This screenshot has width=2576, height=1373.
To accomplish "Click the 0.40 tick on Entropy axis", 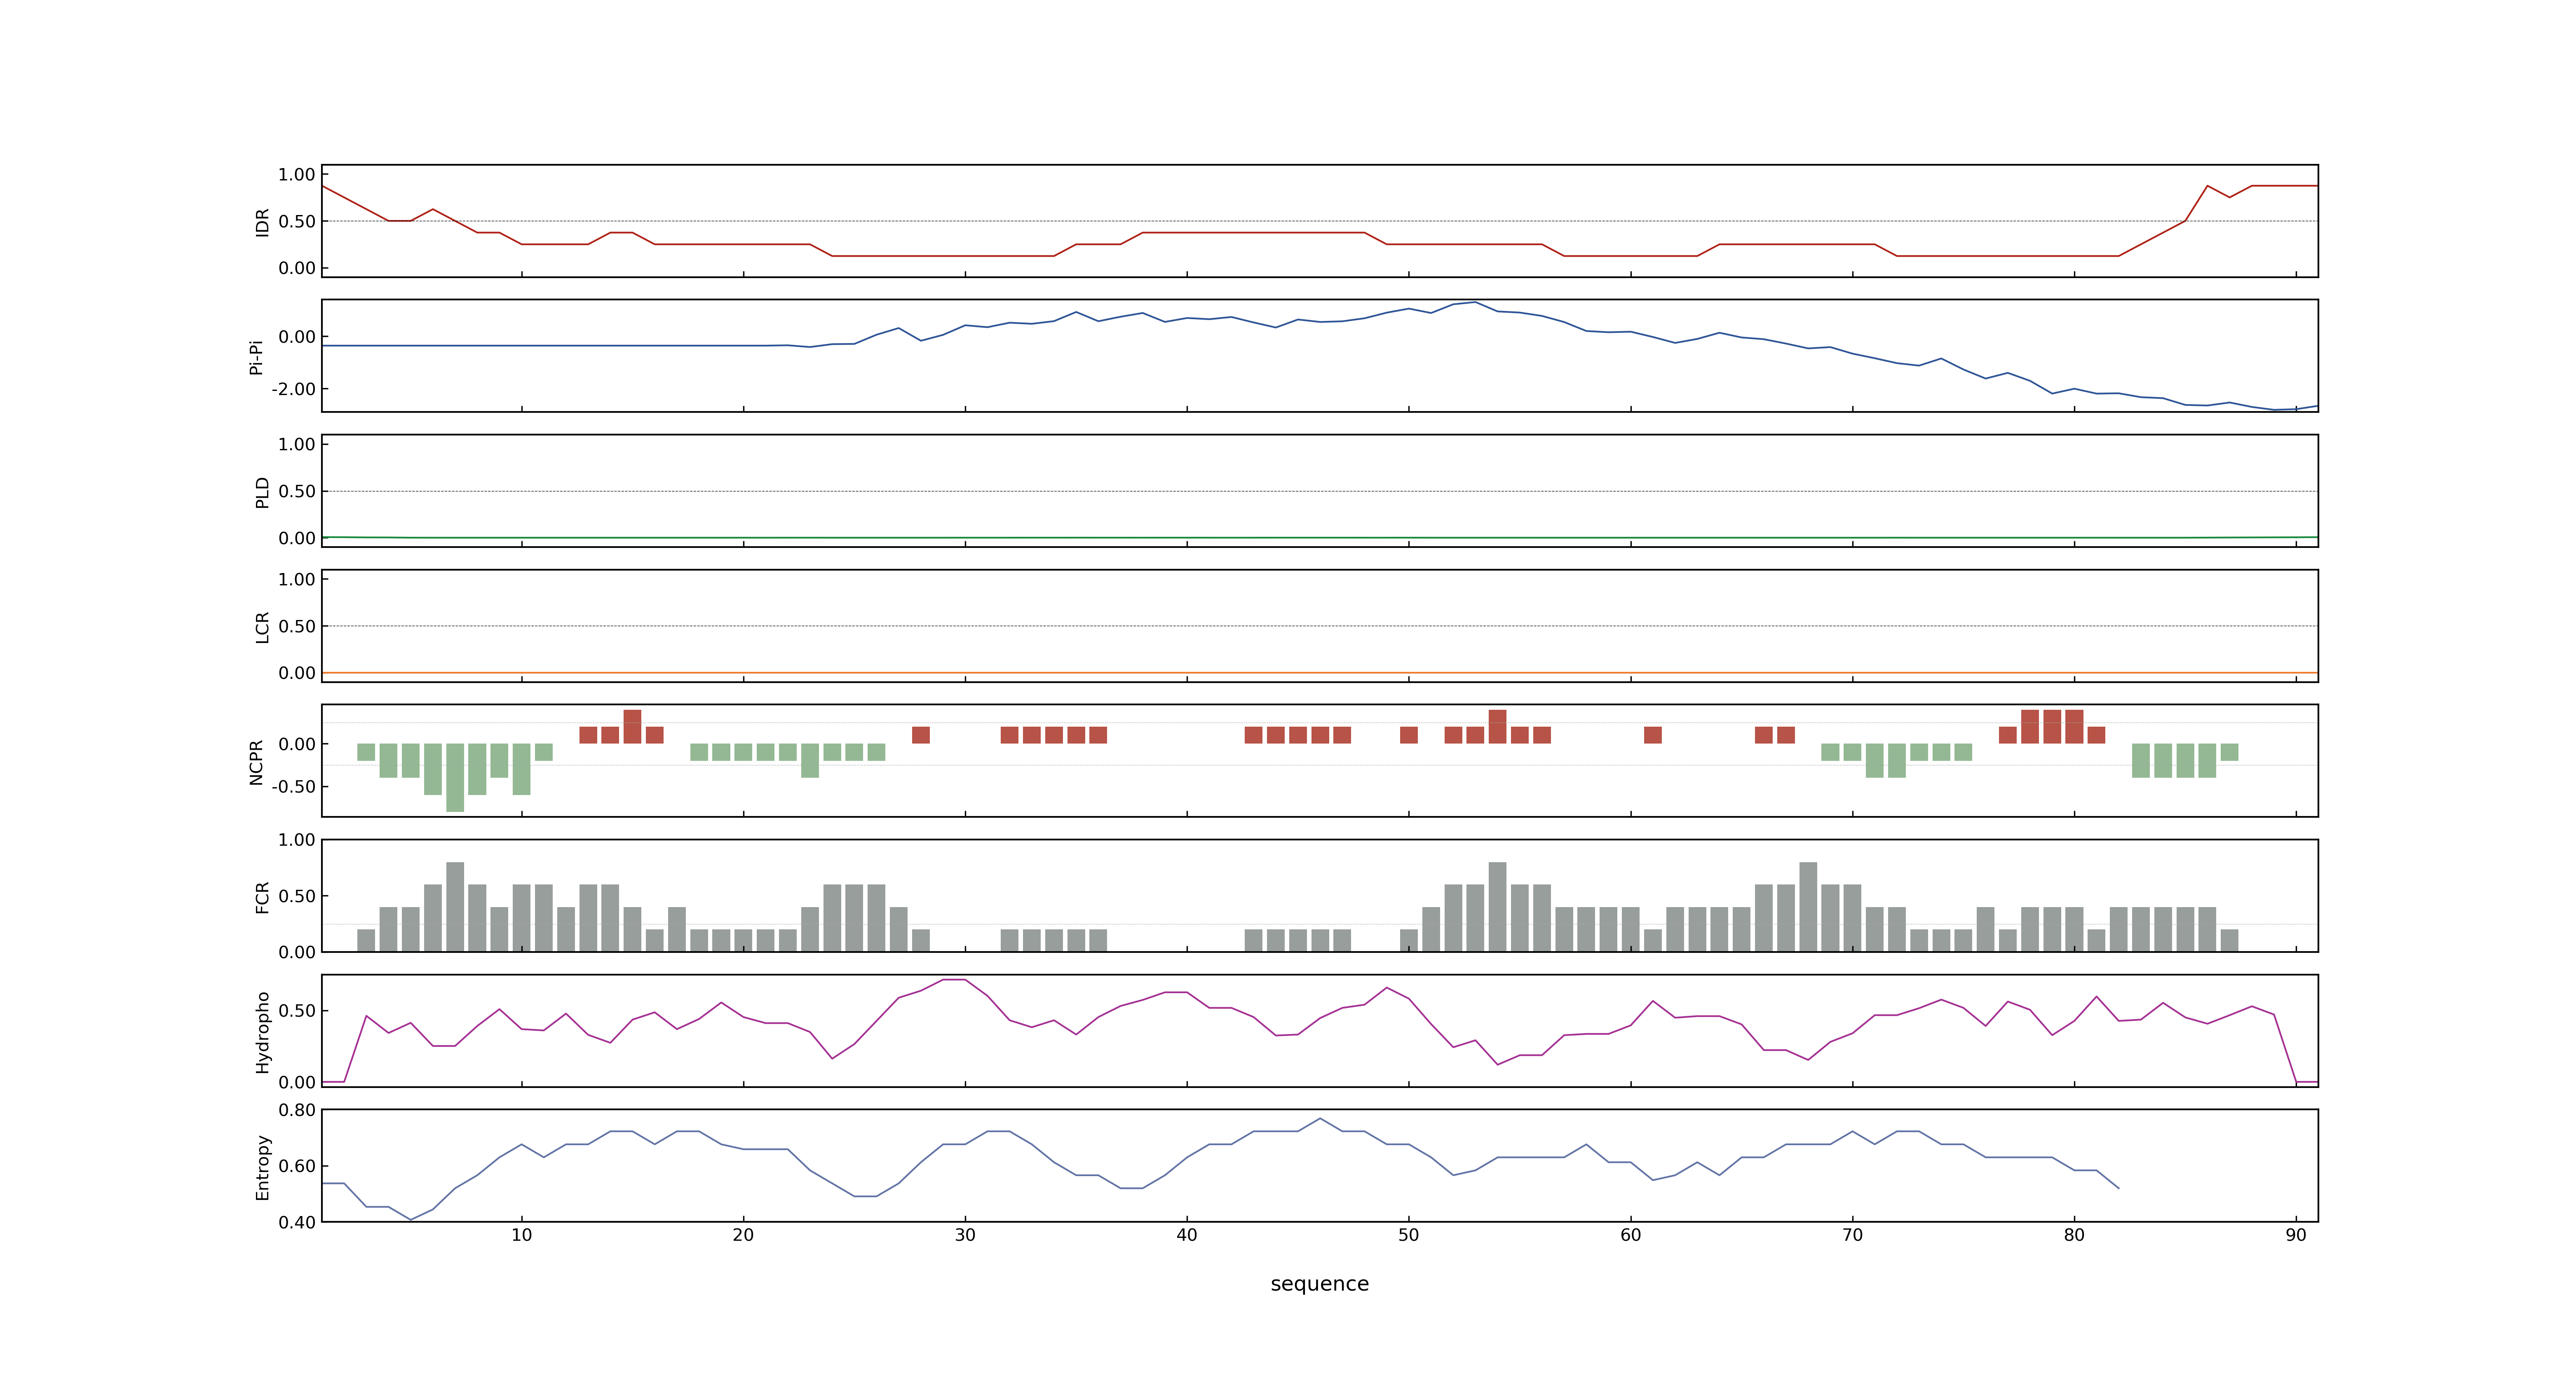I will tap(297, 1222).
